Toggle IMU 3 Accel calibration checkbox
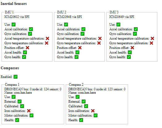Screen dimensions: 162x128 (x=136, y=29)
